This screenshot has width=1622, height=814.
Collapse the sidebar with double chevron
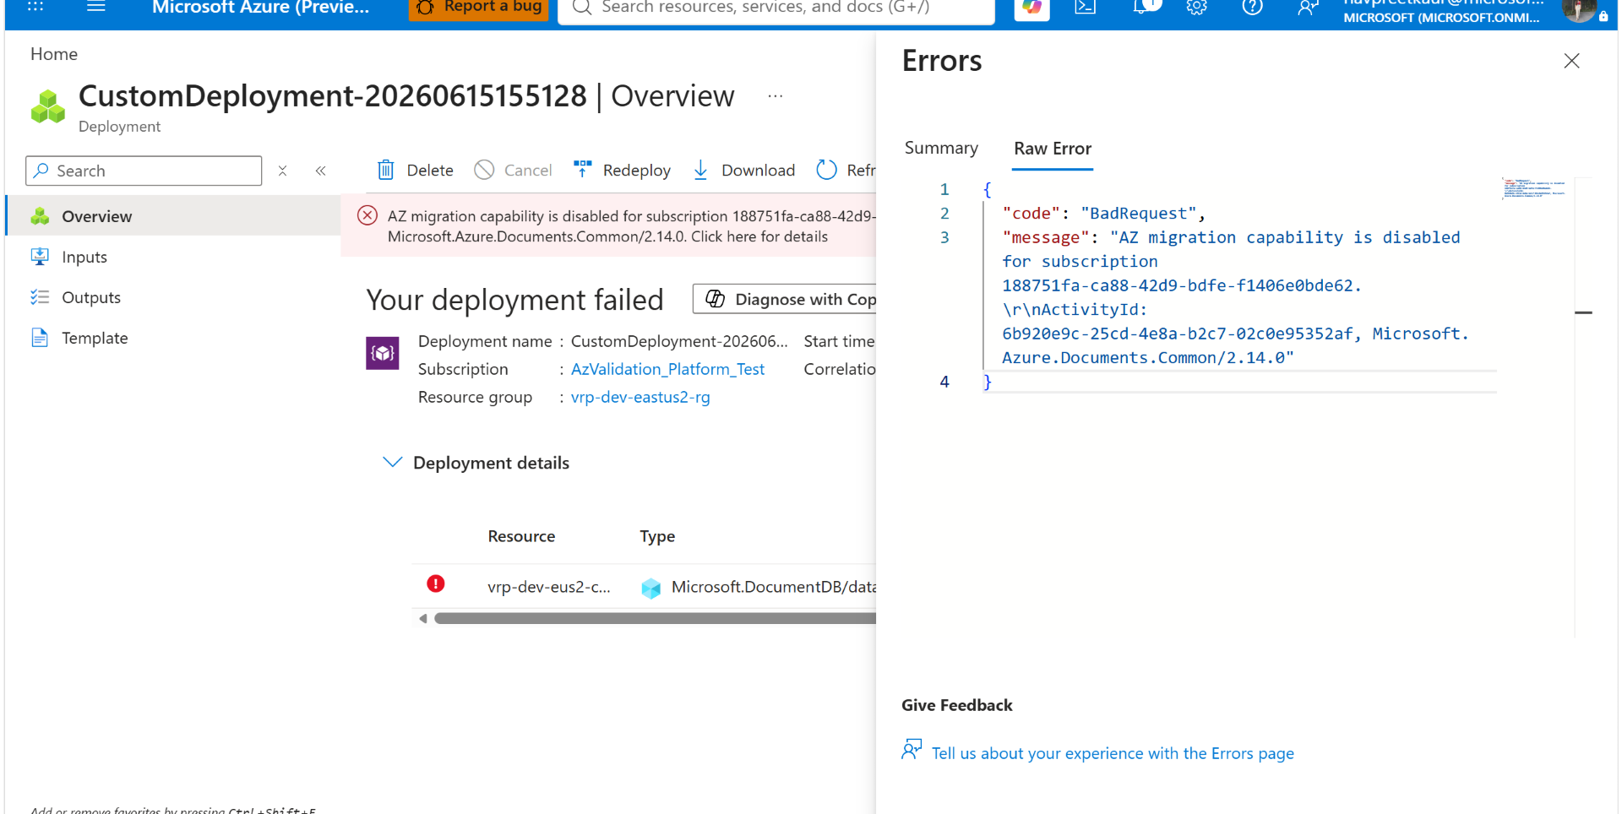[x=321, y=171]
